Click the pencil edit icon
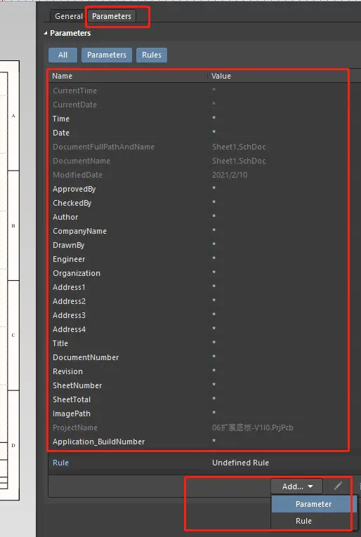The height and width of the screenshot is (537, 361). click(338, 486)
